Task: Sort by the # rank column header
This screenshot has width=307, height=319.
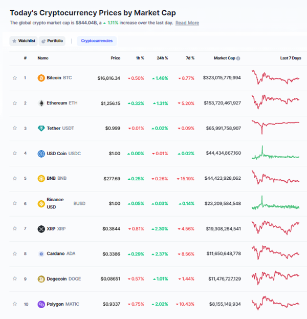Action: point(25,58)
